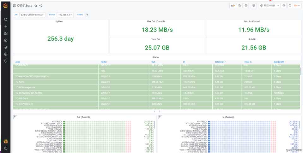
Task: Click the 11.96 MB/s value
Action: coord(254,30)
